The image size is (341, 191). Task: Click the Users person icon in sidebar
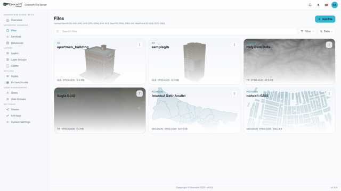click(x=7, y=93)
